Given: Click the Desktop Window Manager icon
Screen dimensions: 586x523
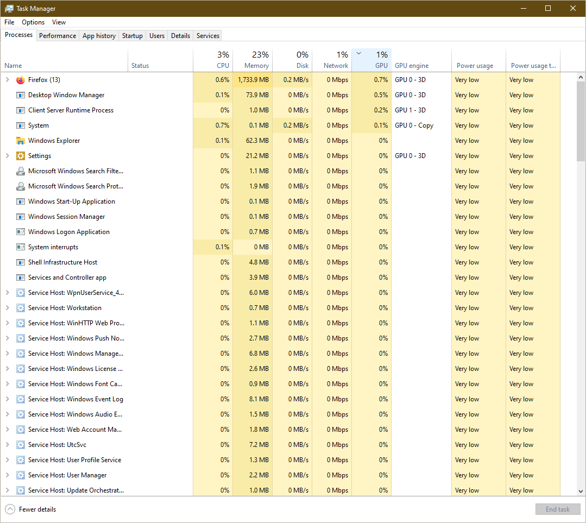Looking at the screenshot, I should 21,95.
